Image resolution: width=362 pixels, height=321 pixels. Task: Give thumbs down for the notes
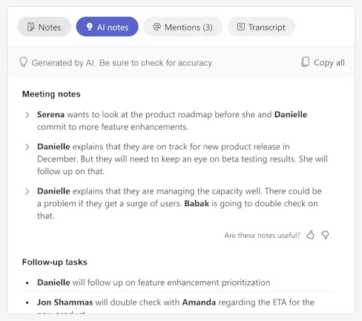click(325, 235)
